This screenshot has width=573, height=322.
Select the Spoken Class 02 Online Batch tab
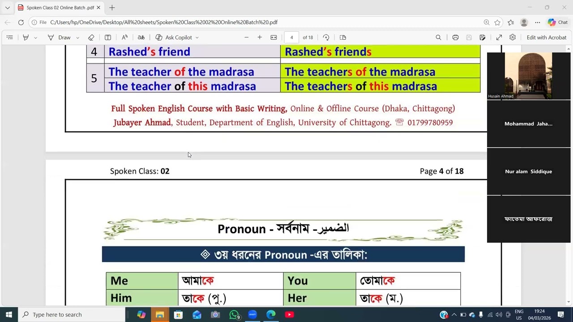pyautogui.click(x=59, y=8)
